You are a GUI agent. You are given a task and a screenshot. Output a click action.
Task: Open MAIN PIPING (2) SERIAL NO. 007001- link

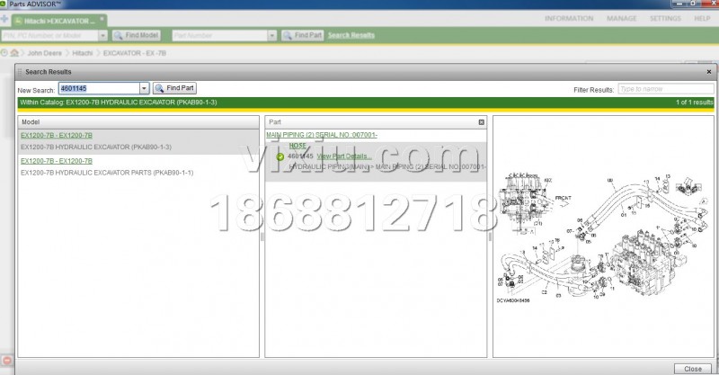tap(322, 135)
